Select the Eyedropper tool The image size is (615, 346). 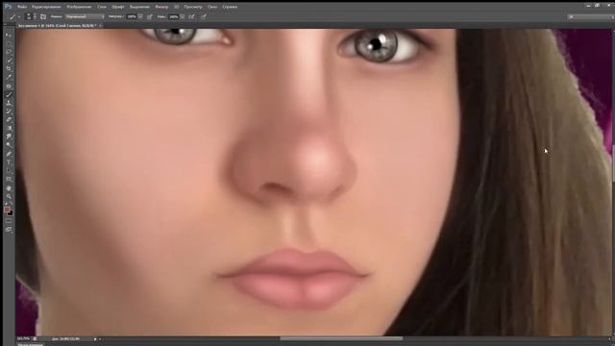(x=9, y=77)
